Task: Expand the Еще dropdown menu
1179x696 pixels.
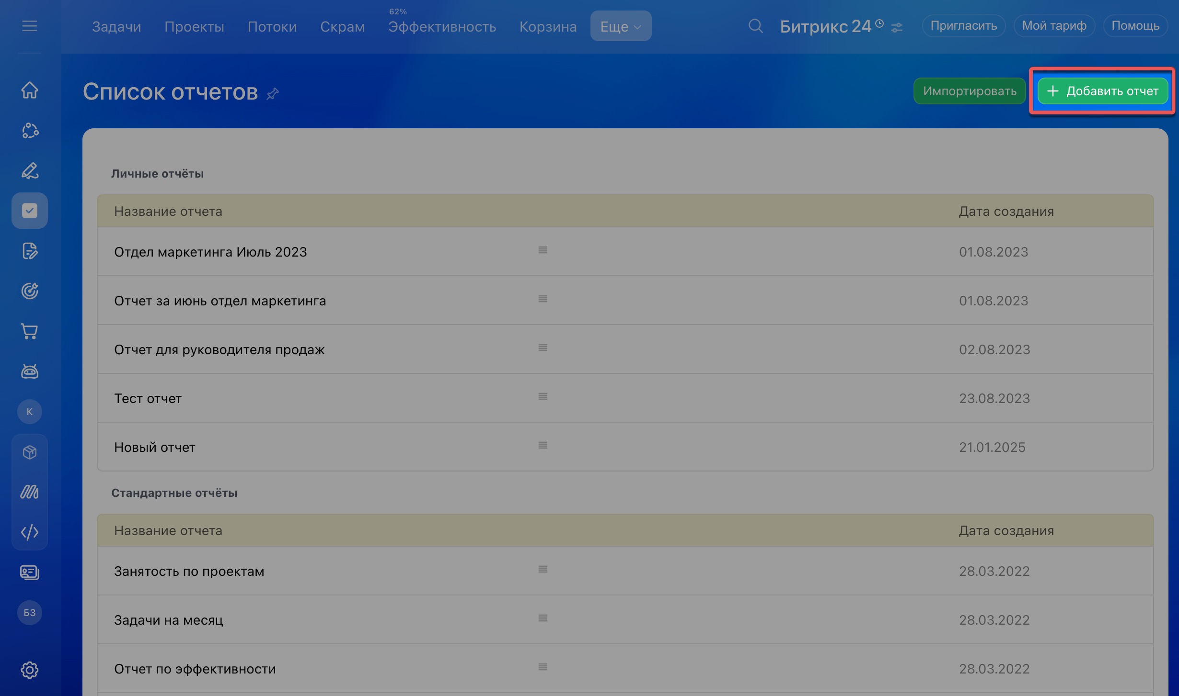Action: (x=621, y=26)
